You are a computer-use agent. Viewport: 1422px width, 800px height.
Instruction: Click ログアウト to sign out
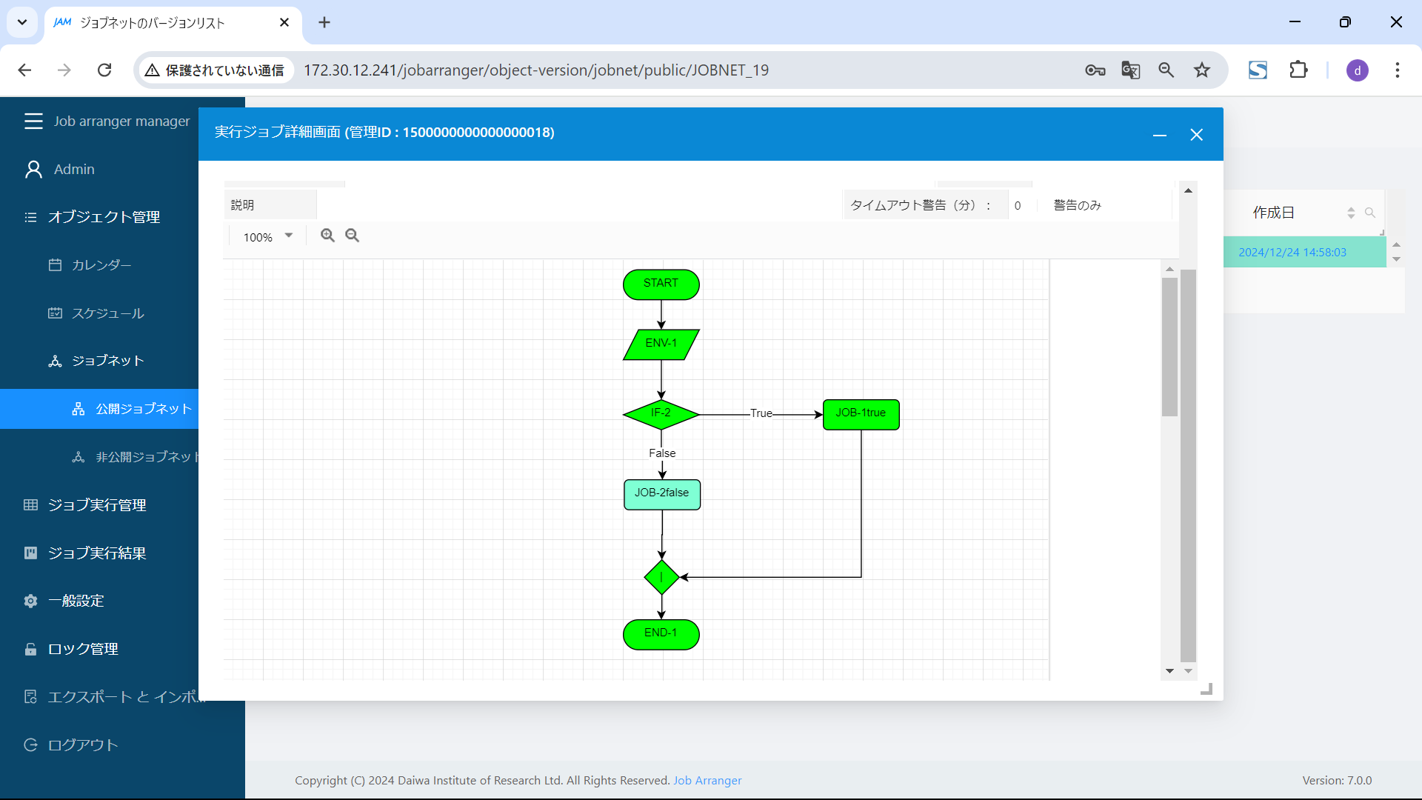click(83, 745)
